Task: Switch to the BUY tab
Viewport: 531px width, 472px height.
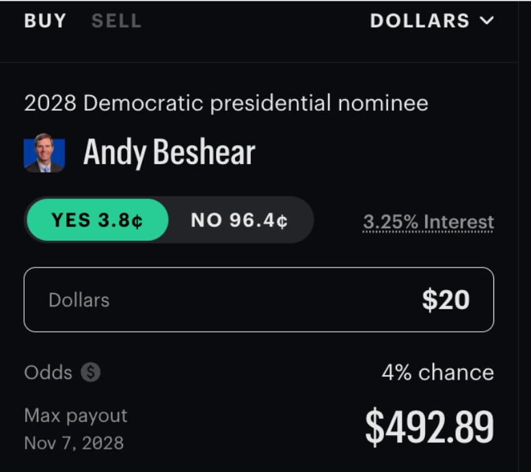Action: point(45,21)
